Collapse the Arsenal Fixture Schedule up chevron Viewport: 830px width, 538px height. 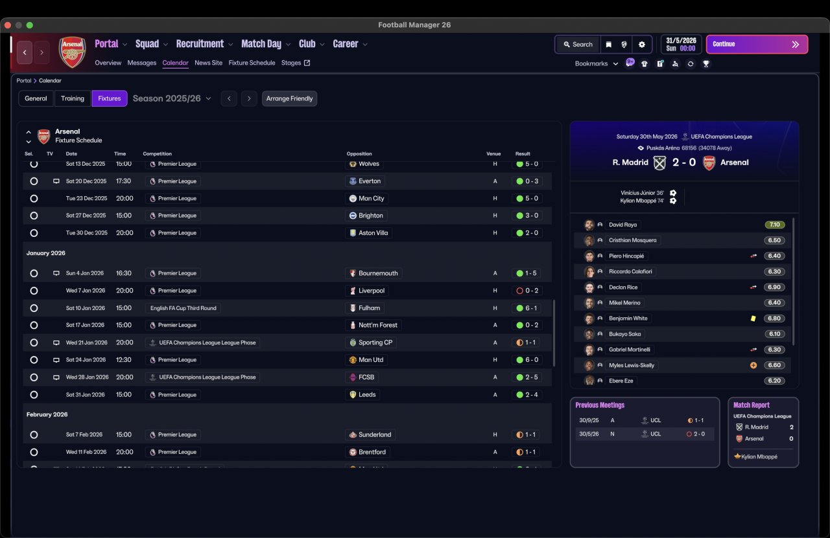pyautogui.click(x=29, y=132)
